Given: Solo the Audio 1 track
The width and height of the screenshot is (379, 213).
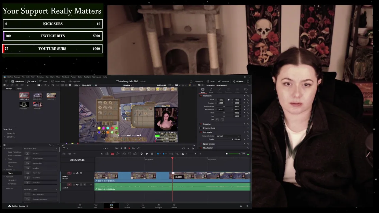Looking at the screenshot, I should [81, 185].
